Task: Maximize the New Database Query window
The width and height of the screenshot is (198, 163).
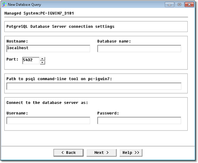Action: tap(179, 5)
